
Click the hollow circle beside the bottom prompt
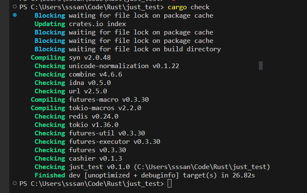[x=15, y=184]
